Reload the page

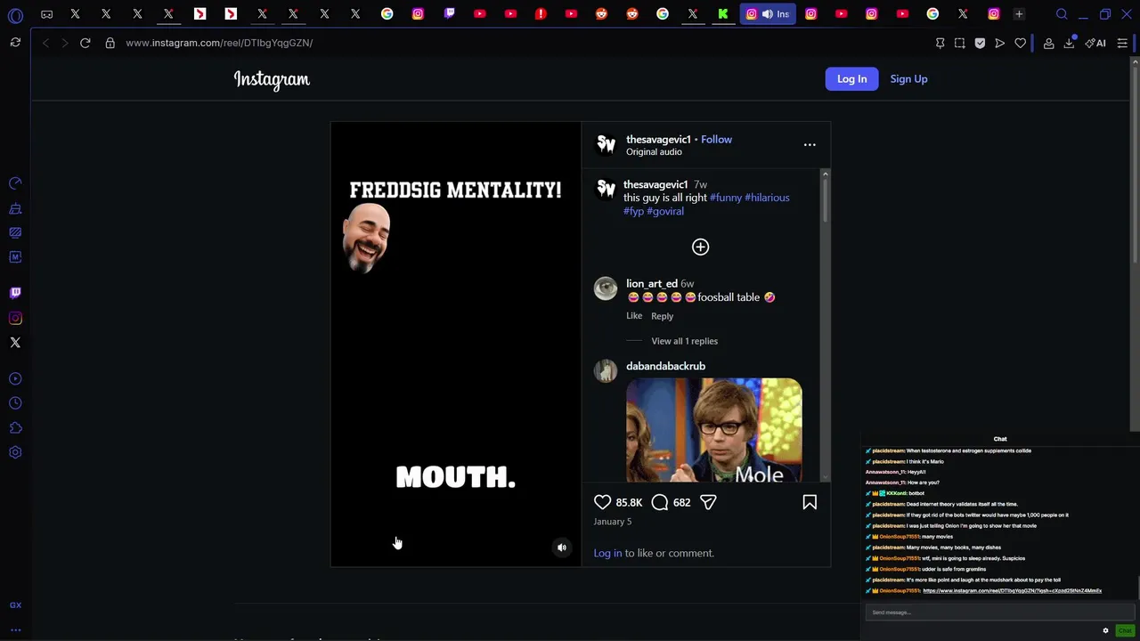85,43
